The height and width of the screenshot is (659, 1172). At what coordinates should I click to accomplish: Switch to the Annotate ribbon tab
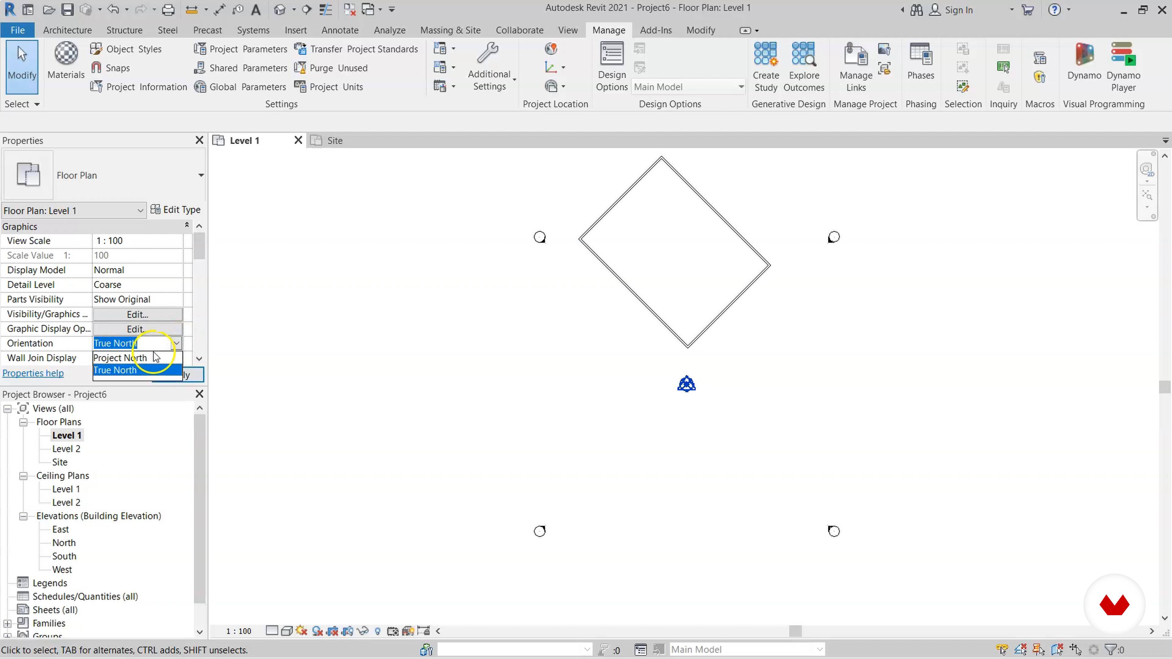coord(340,30)
